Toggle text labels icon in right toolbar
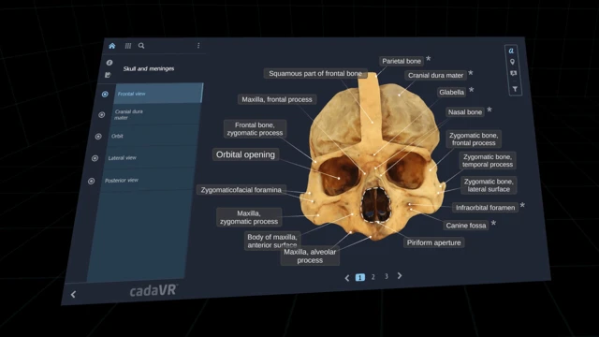 (x=511, y=51)
